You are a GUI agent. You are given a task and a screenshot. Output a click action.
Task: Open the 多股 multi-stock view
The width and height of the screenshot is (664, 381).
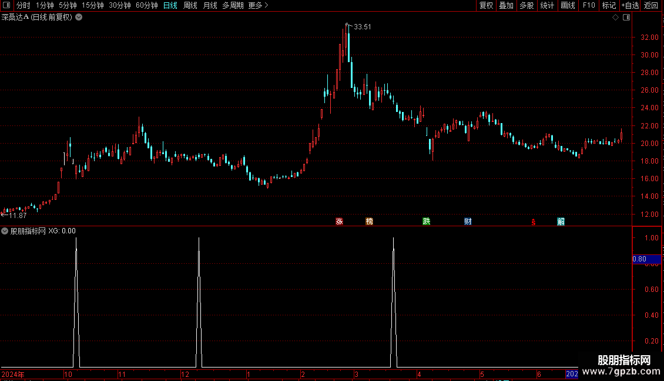pos(527,5)
